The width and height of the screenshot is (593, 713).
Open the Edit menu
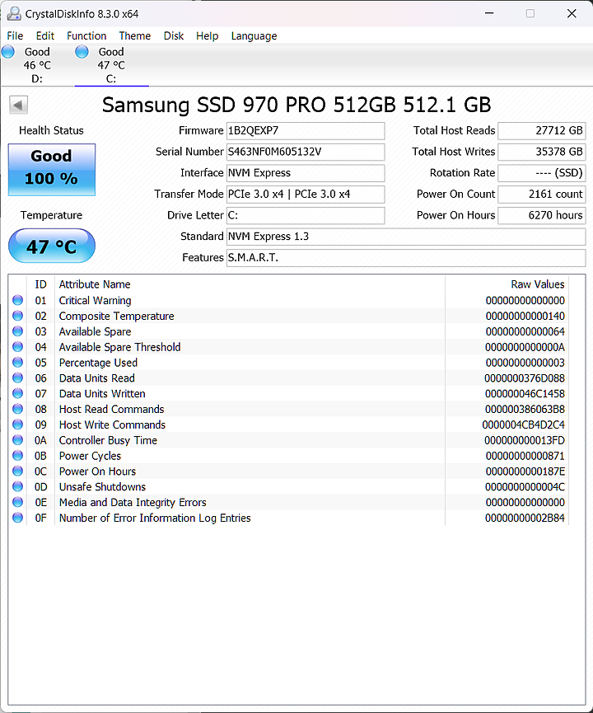pyautogui.click(x=45, y=36)
